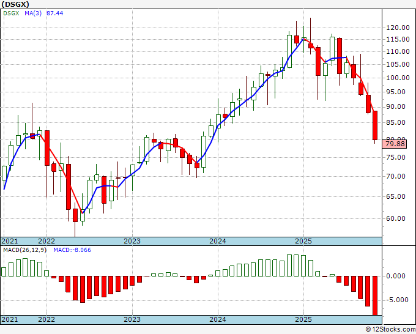Screen dimensions: 416x334
Task: Click the 110.00 price axis label
Action: [397, 51]
